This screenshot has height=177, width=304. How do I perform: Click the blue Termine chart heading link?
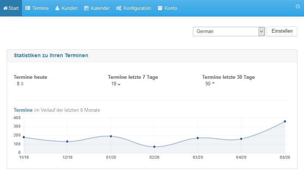[23, 110]
